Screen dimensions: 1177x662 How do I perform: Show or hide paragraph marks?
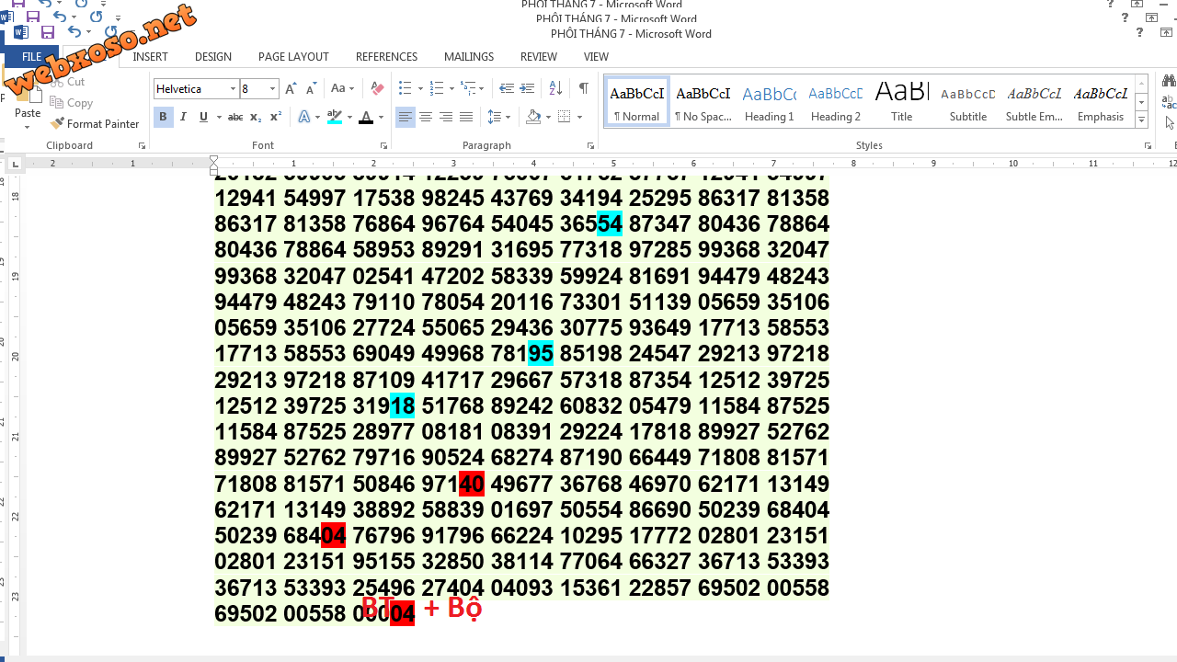(583, 89)
